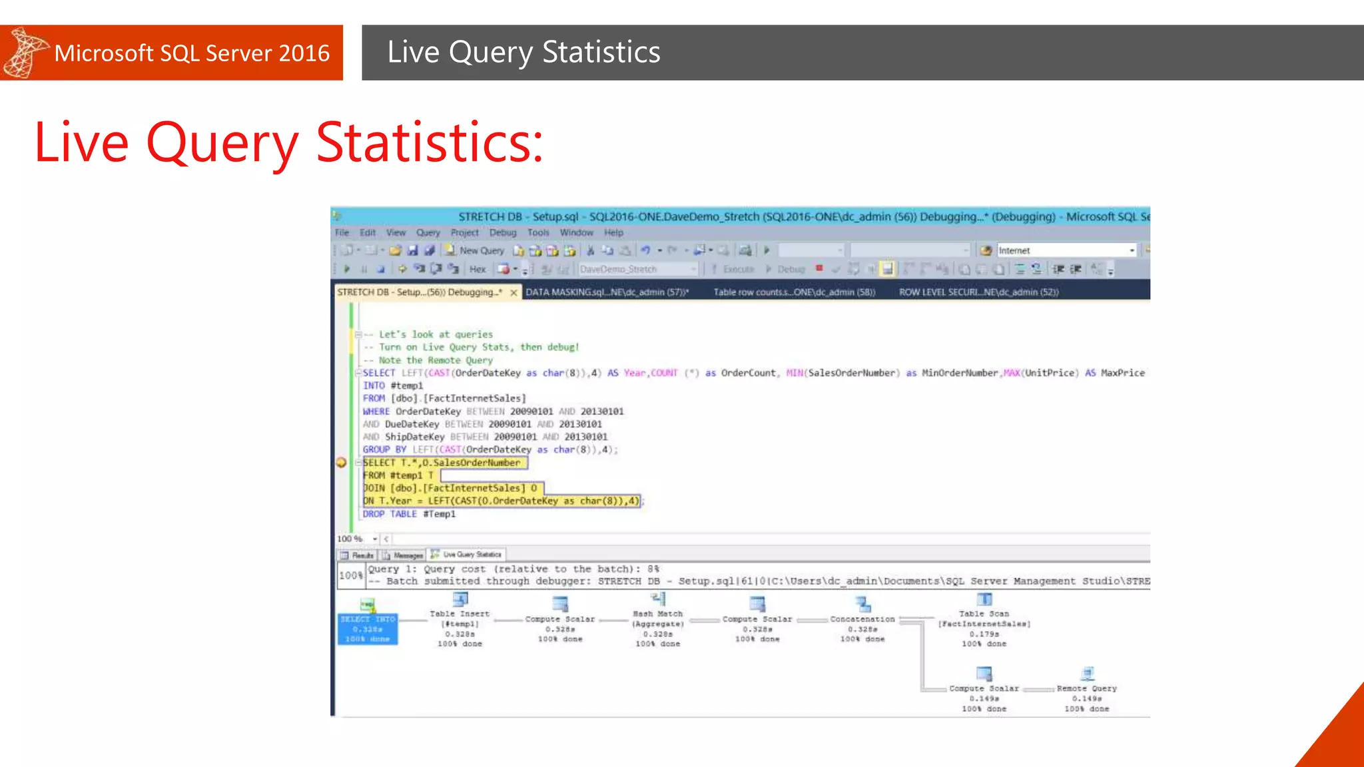Open the Help menu
The width and height of the screenshot is (1364, 767).
pos(613,232)
